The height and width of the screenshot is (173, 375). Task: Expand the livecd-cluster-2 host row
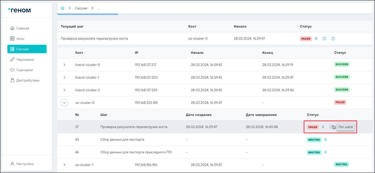coord(64,90)
